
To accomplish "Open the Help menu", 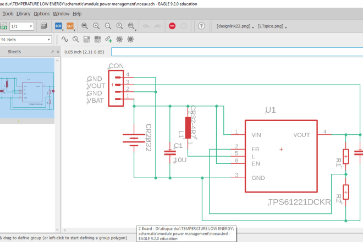I will coord(77,14).
